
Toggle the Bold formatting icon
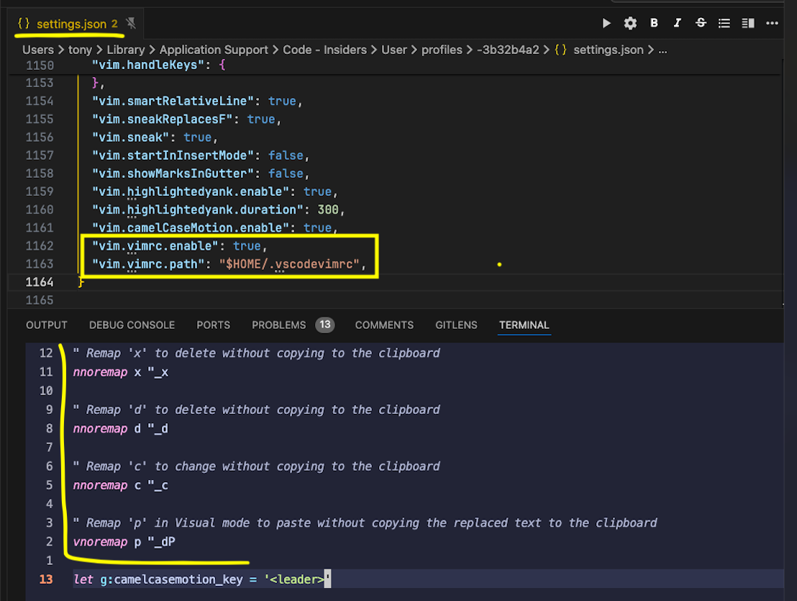click(x=653, y=22)
